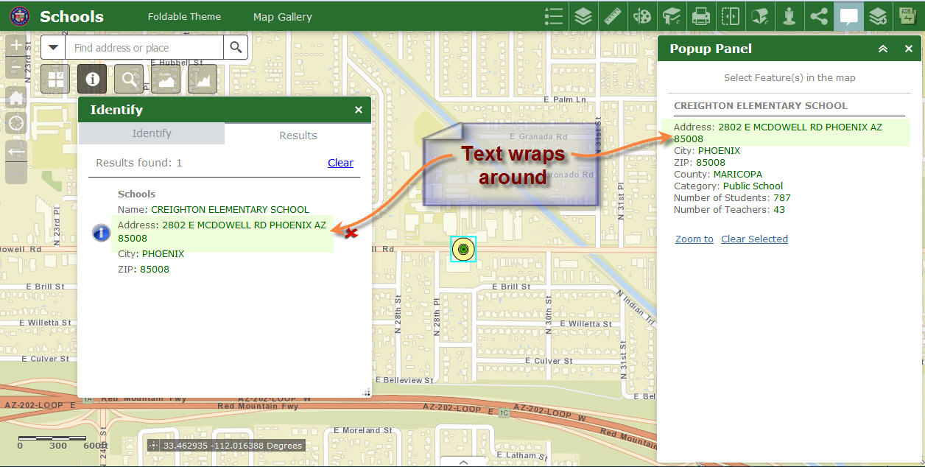Expand the bottom attribute table arrow
Viewport: 925px width, 467px height.
(463, 462)
